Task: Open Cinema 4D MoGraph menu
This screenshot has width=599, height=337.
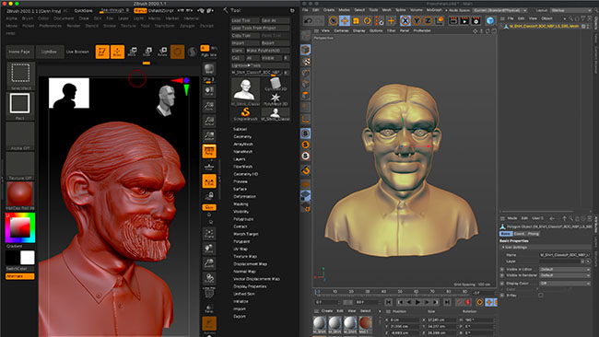Action: (x=434, y=10)
